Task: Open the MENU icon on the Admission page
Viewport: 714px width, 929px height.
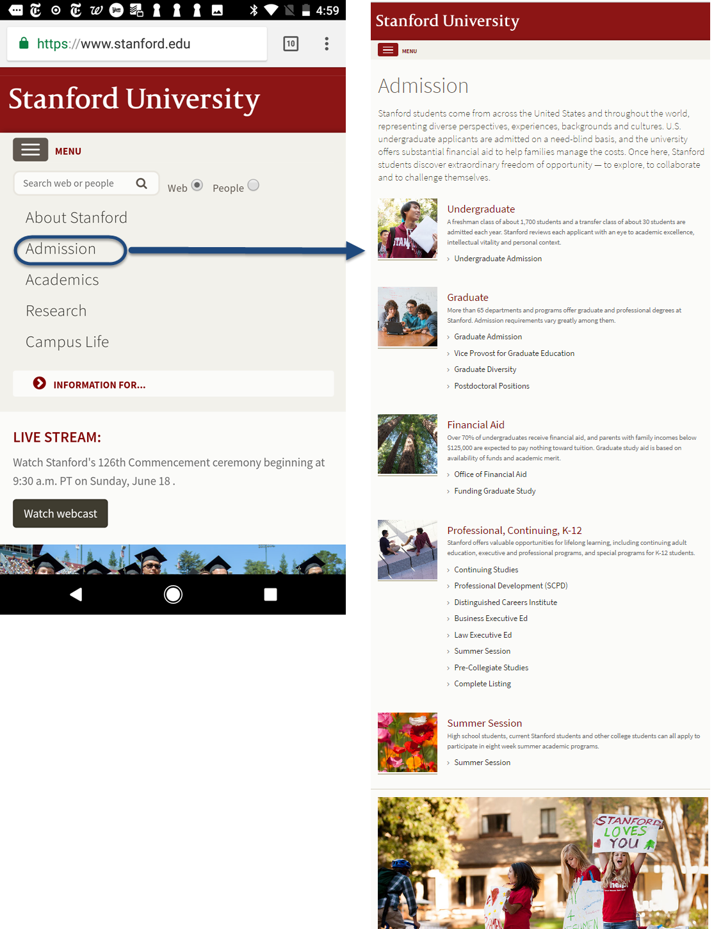Action: point(388,49)
